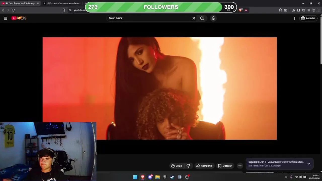This screenshot has height=181, width=322.
Task: Open Steam from the taskbar
Action: 172,177
